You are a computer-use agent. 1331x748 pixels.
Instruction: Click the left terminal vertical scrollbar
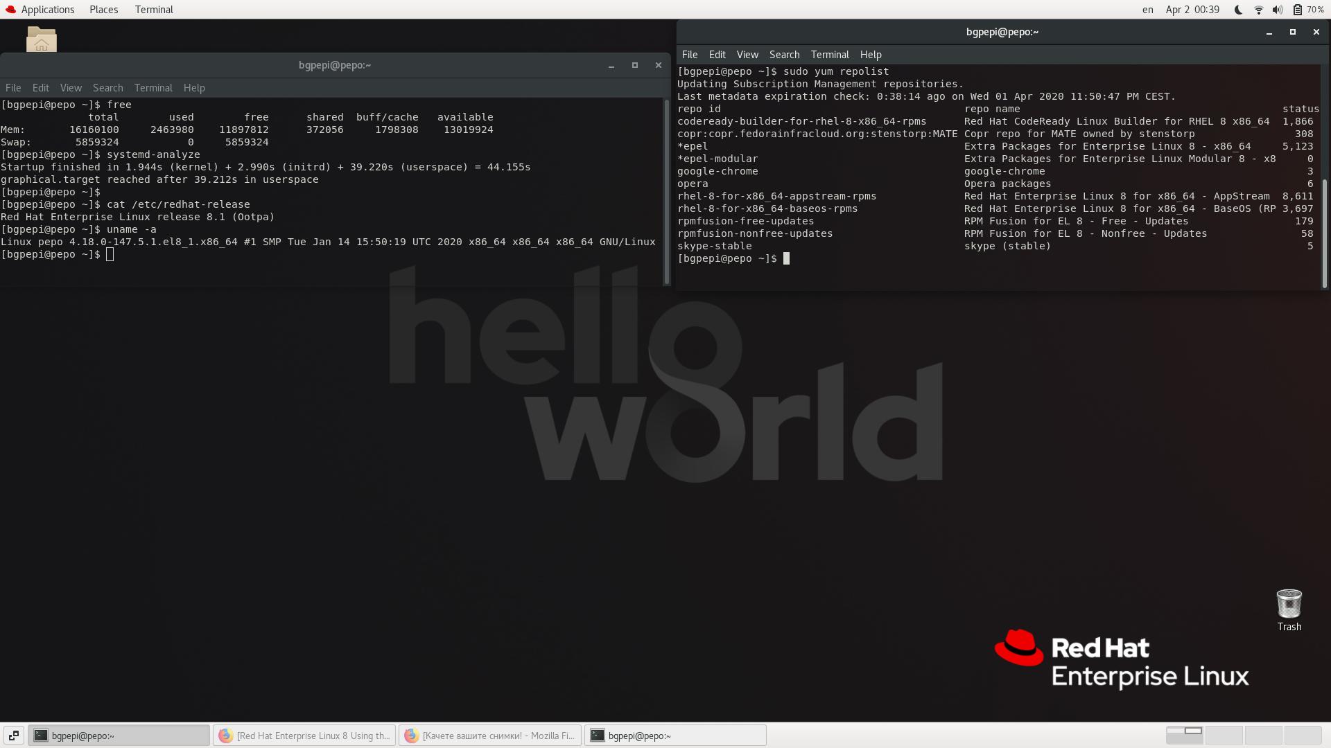(667, 191)
